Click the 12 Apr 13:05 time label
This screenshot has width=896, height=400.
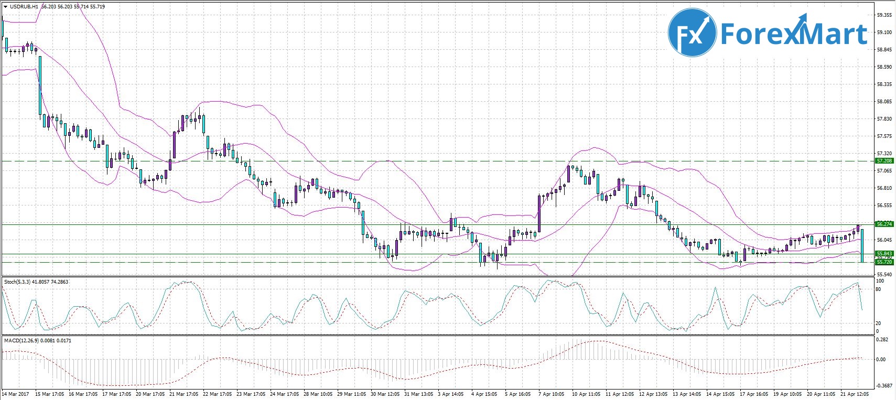(x=653, y=394)
